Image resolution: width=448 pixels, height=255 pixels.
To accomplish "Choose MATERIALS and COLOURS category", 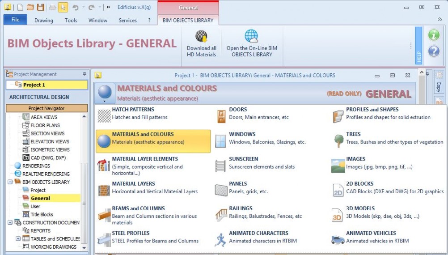I will tap(153, 141).
